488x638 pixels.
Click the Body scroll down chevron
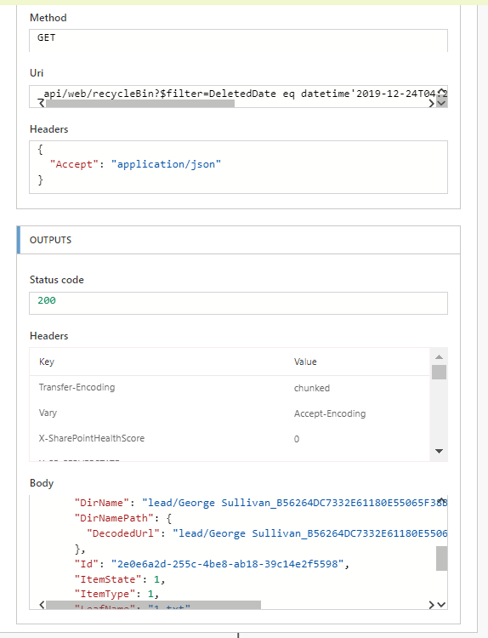point(441,605)
